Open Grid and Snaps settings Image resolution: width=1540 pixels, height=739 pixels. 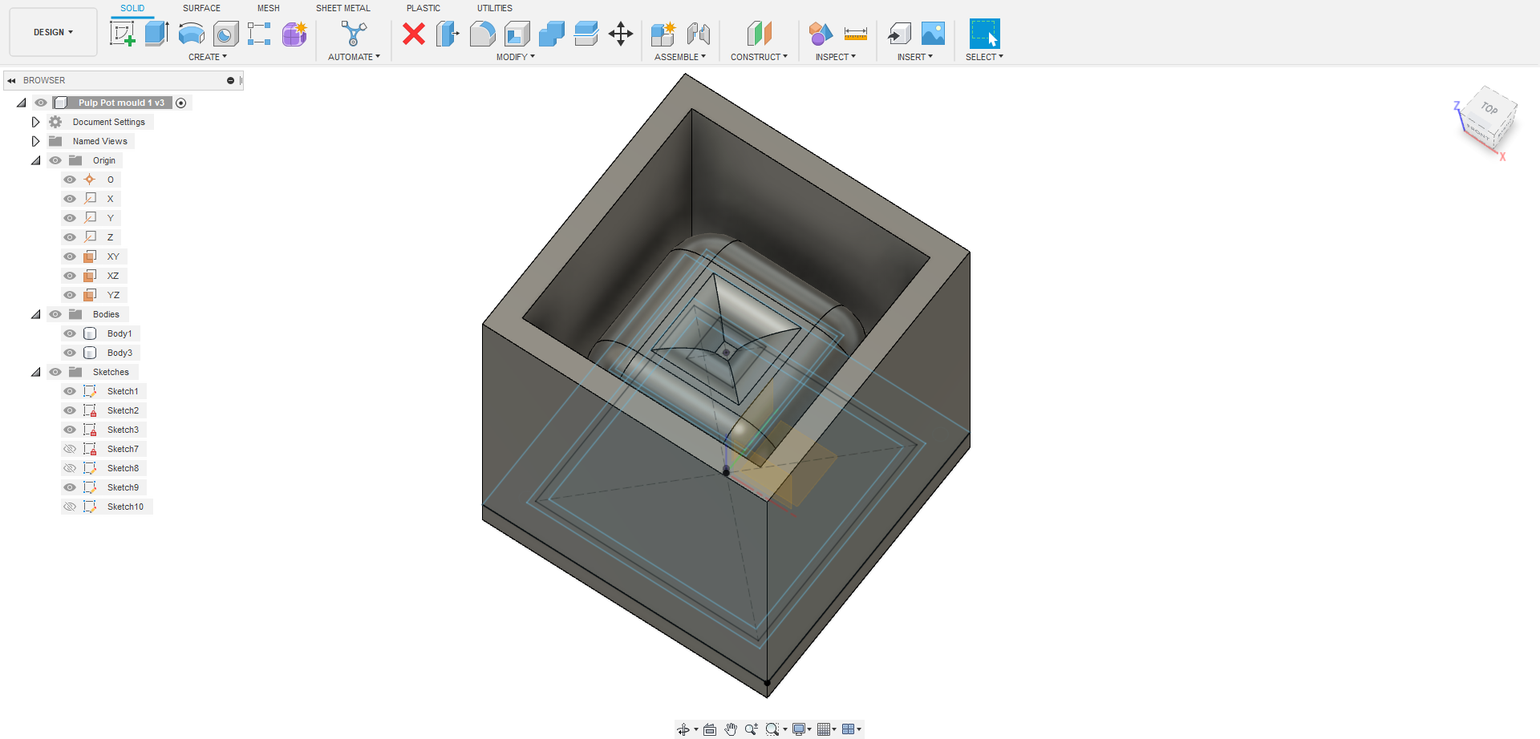(825, 729)
